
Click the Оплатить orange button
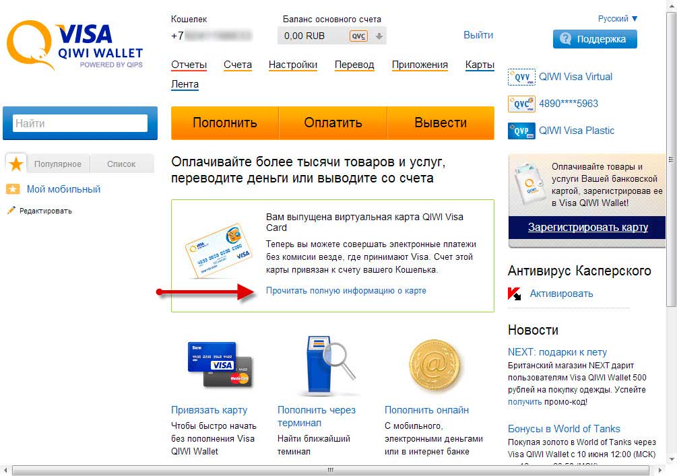point(333,123)
